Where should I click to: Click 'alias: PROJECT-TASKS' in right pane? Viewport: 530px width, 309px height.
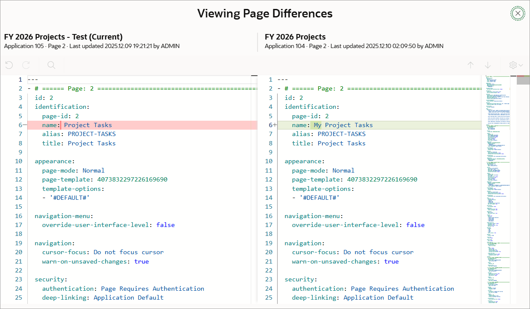coord(329,134)
